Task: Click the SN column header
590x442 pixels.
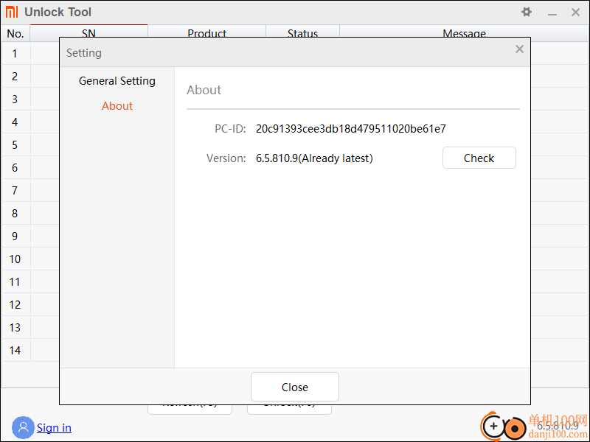Action: [x=88, y=32]
